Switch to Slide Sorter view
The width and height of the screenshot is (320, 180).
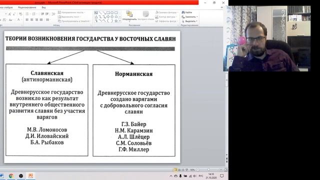(x=179, y=170)
